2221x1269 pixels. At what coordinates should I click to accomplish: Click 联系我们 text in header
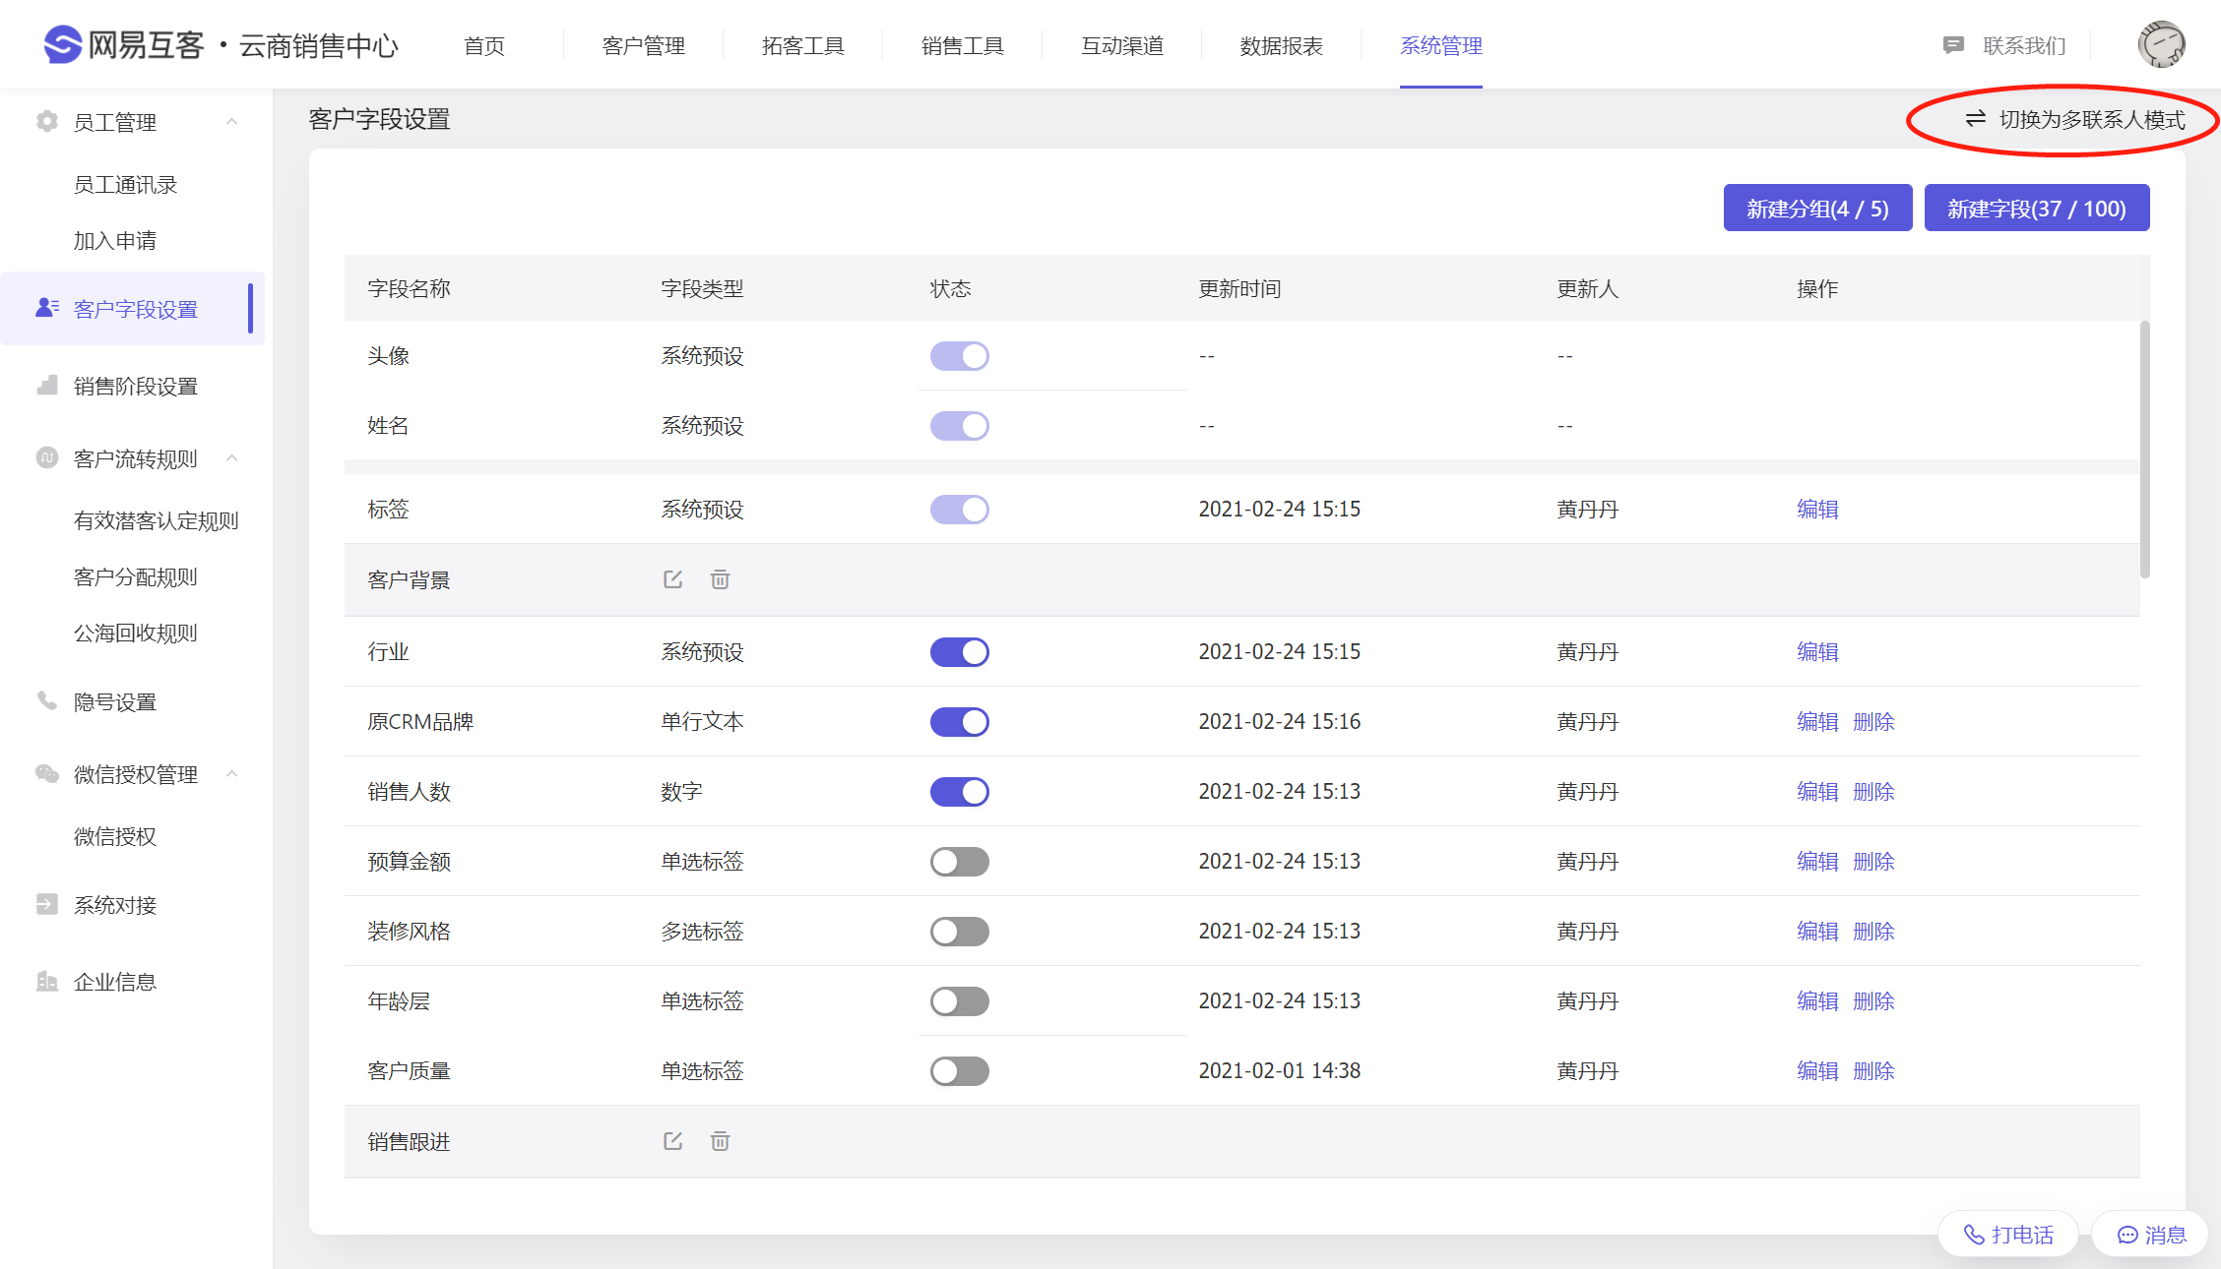tap(2024, 45)
